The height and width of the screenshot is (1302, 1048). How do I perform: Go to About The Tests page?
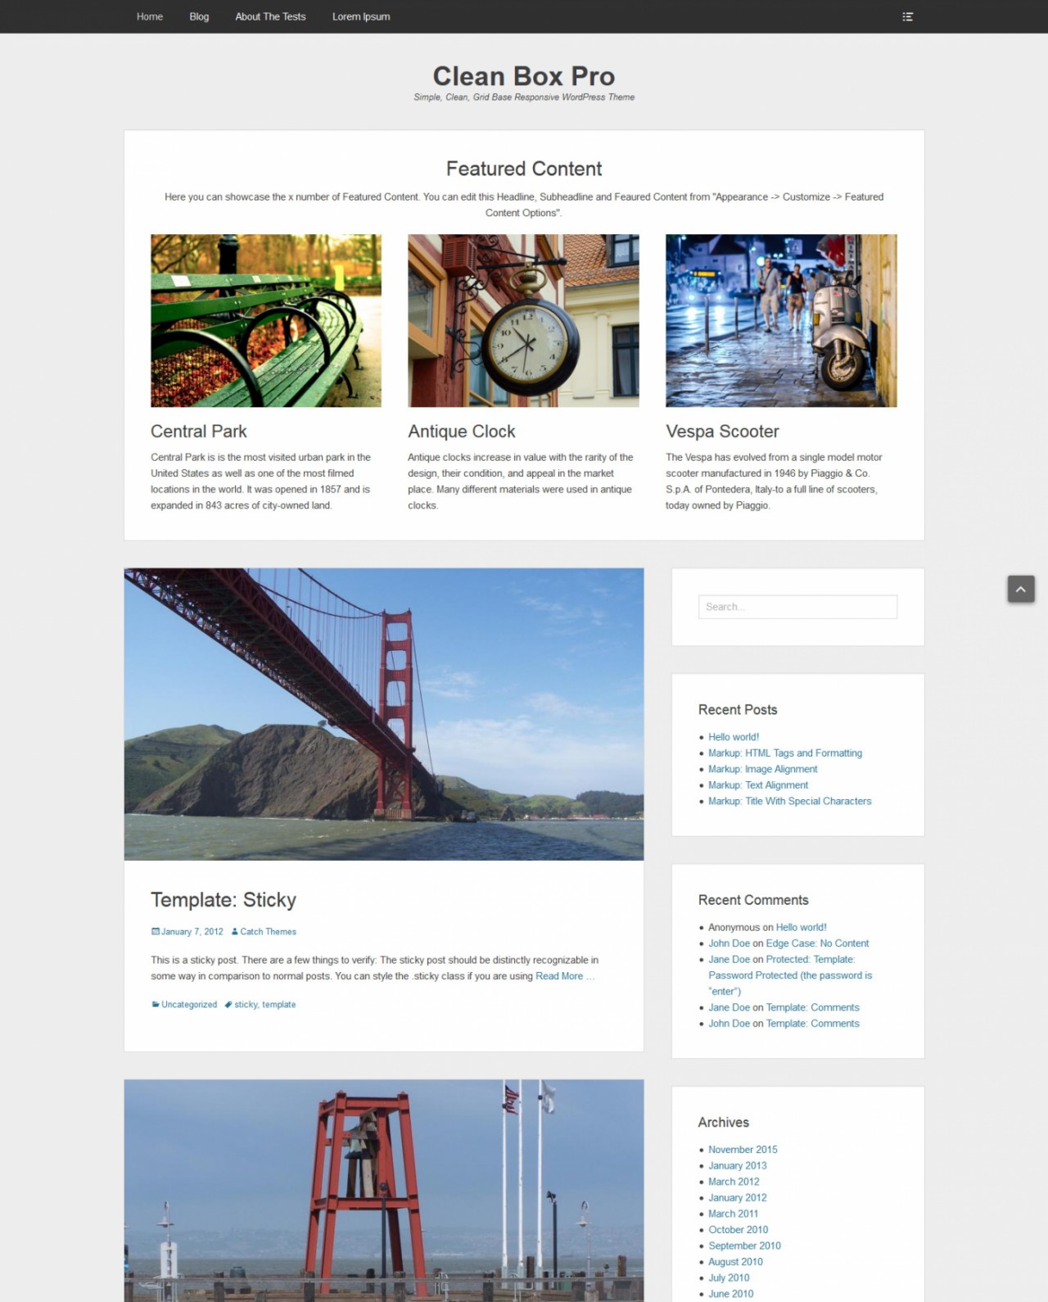(270, 16)
